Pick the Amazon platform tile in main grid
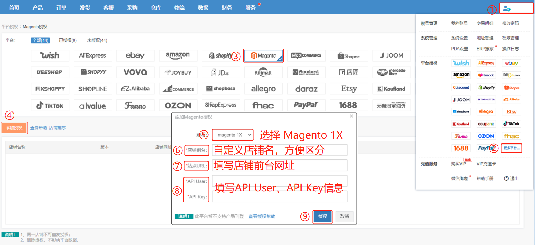The height and width of the screenshot is (245, 535). tap(178, 55)
